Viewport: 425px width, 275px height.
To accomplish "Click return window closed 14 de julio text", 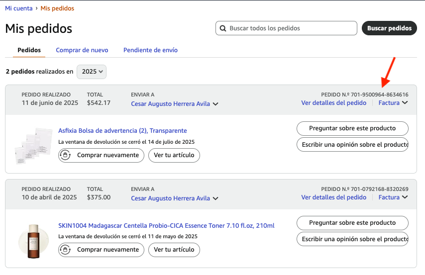I will [126, 142].
